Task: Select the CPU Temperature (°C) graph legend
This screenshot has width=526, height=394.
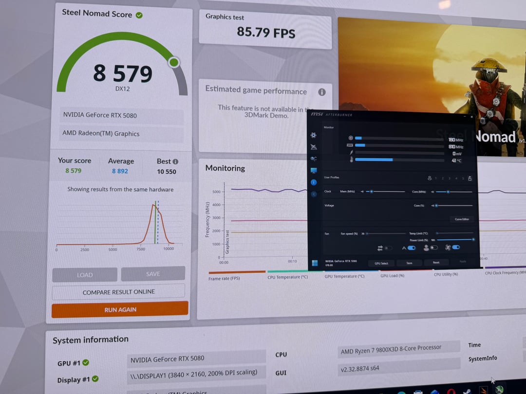Action: point(287,277)
